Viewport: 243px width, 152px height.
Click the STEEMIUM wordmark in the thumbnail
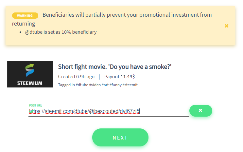[x=30, y=83]
